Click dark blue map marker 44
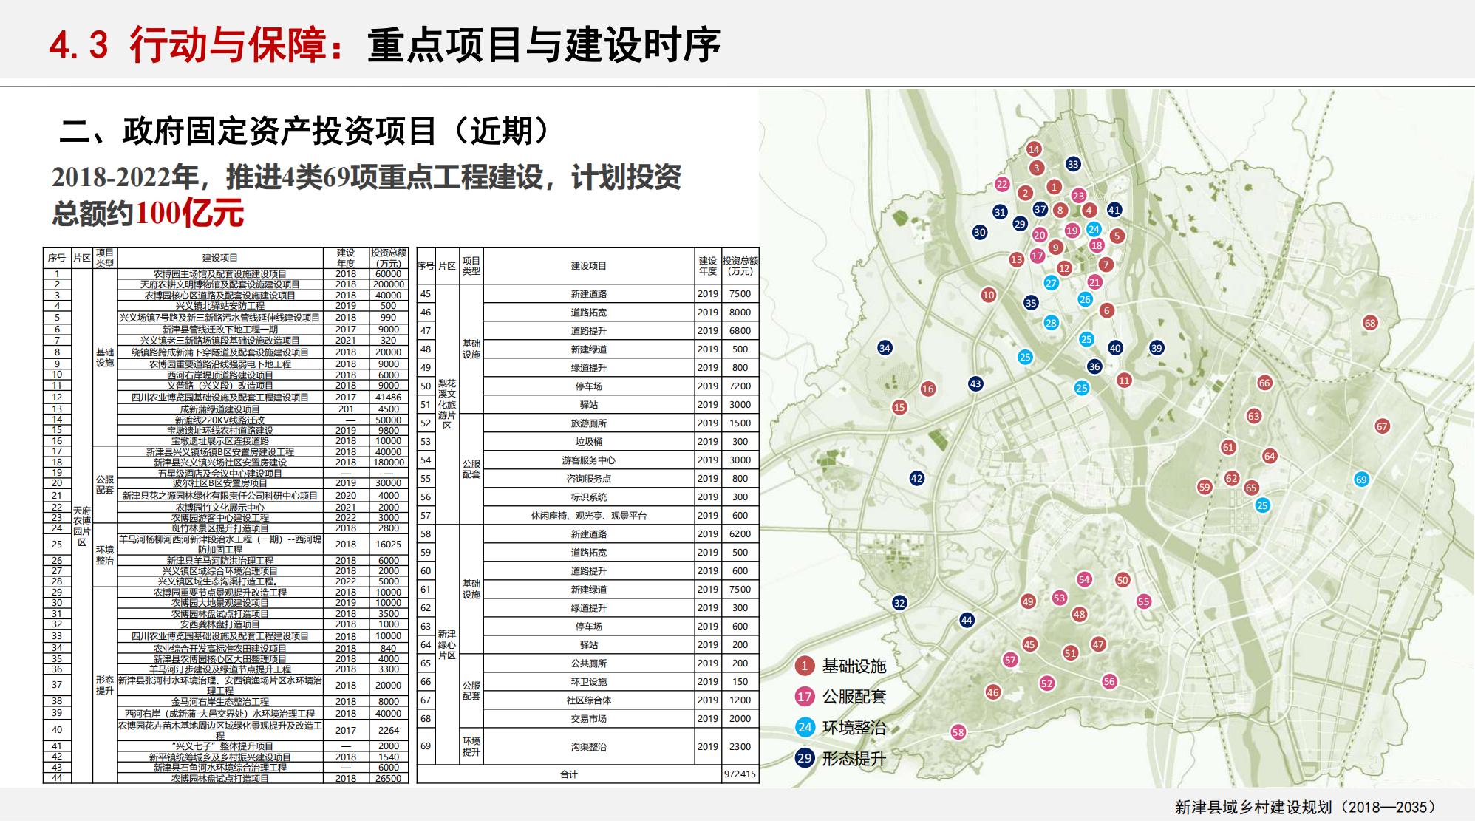This screenshot has width=1475, height=829. [967, 620]
